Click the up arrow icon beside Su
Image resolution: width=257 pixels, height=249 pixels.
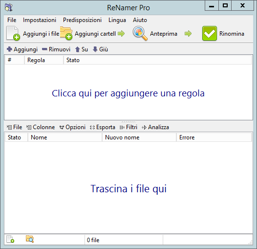tap(77, 49)
